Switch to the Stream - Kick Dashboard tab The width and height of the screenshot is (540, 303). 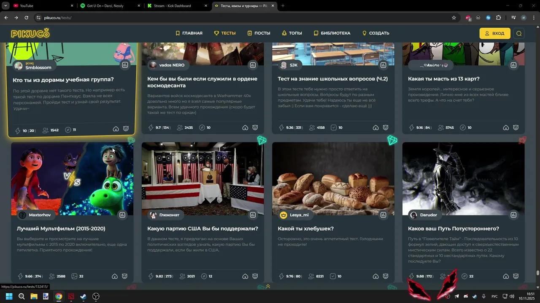177,6
